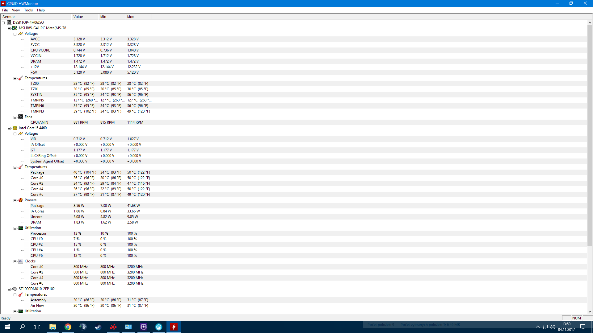Collapse the motherboard Voltages section
Image resolution: width=593 pixels, height=333 pixels.
point(15,34)
